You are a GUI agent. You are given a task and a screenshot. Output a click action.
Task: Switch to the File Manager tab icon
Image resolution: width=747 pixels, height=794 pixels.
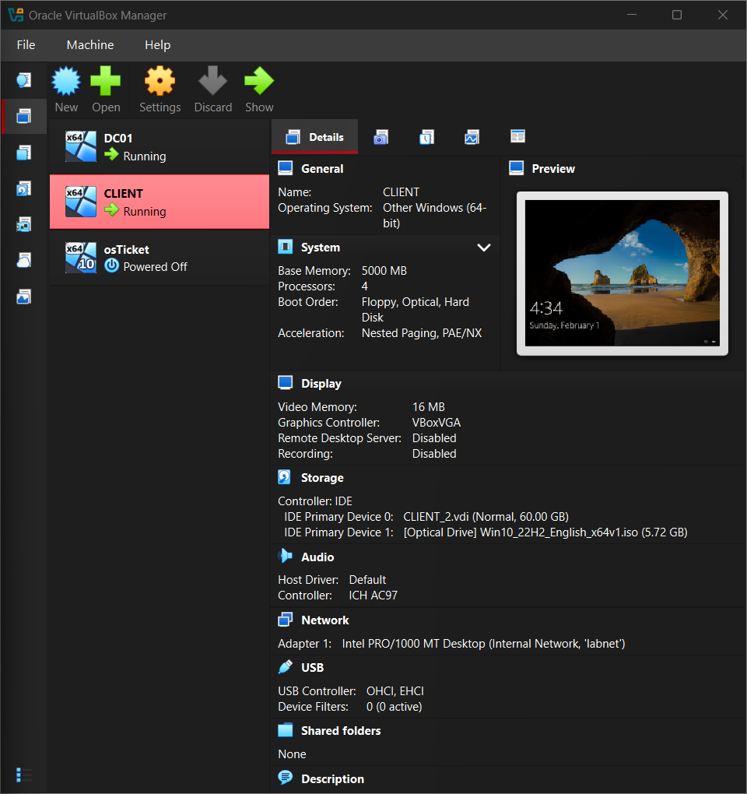(x=517, y=137)
